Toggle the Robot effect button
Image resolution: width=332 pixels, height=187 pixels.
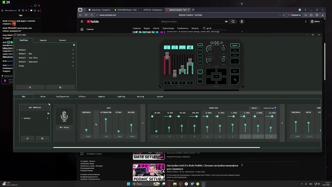coord(235,50)
